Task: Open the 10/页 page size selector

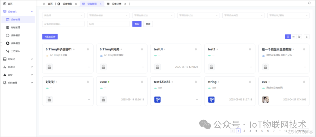Action: (x=302, y=131)
